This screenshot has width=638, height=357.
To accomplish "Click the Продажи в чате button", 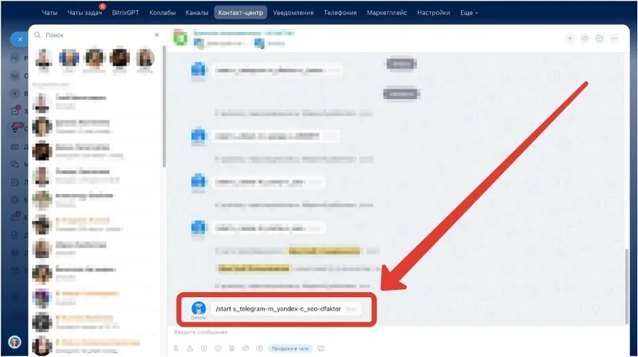I will (x=290, y=348).
